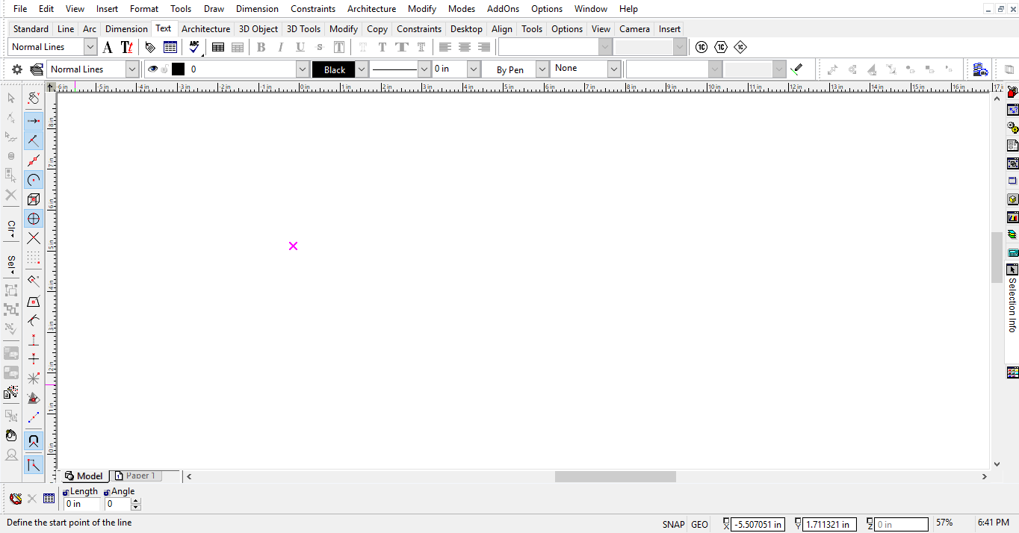Toggle magnetic point snap horseshoe icon
Viewport: 1019px width, 533px height.
[34, 441]
